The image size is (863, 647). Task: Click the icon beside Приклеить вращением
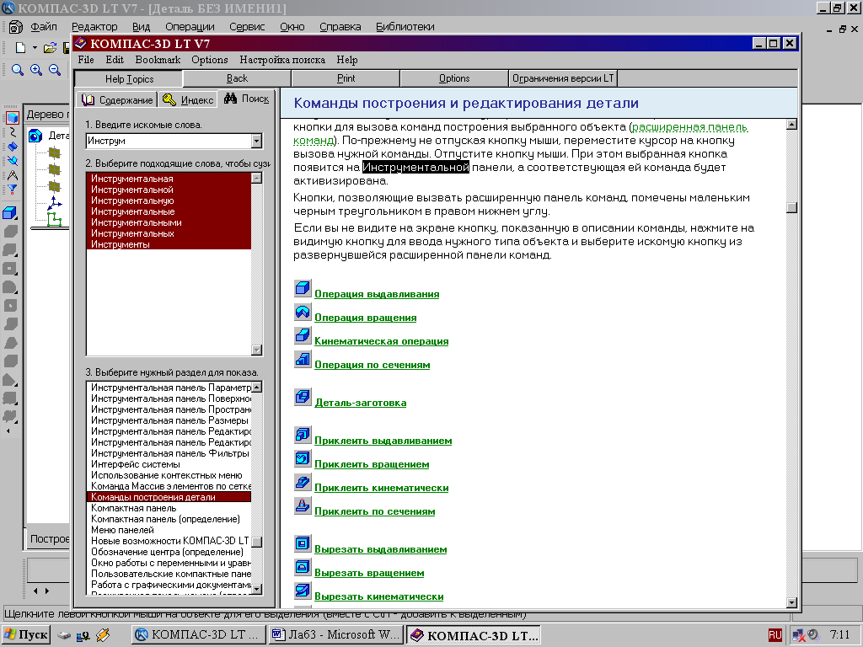pyautogui.click(x=303, y=458)
